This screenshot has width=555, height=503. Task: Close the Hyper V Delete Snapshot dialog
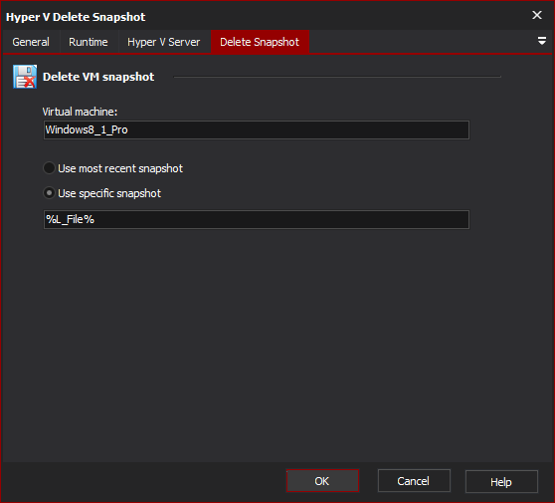click(x=537, y=15)
